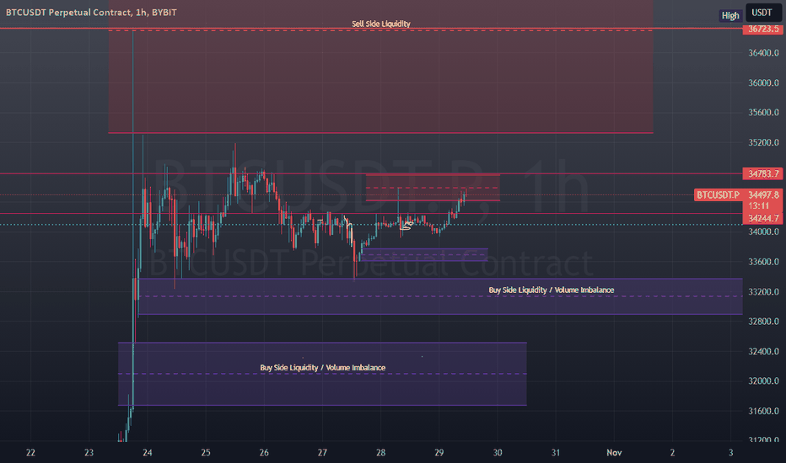Click date 24 on the time axis
786x463 pixels.
(x=148, y=453)
